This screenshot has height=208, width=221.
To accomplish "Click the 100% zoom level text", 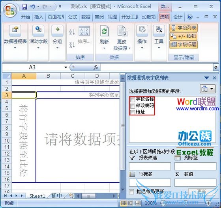I will [x=150, y=203].
